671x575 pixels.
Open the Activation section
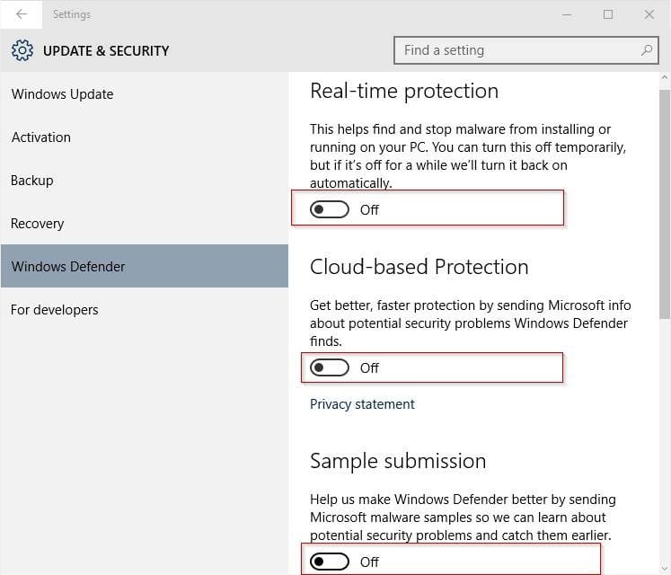click(x=145, y=137)
